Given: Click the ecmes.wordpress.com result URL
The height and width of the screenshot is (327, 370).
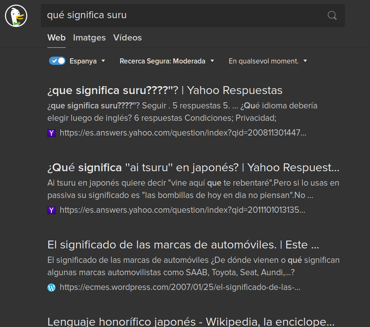Looking at the screenshot, I should 180,287.
